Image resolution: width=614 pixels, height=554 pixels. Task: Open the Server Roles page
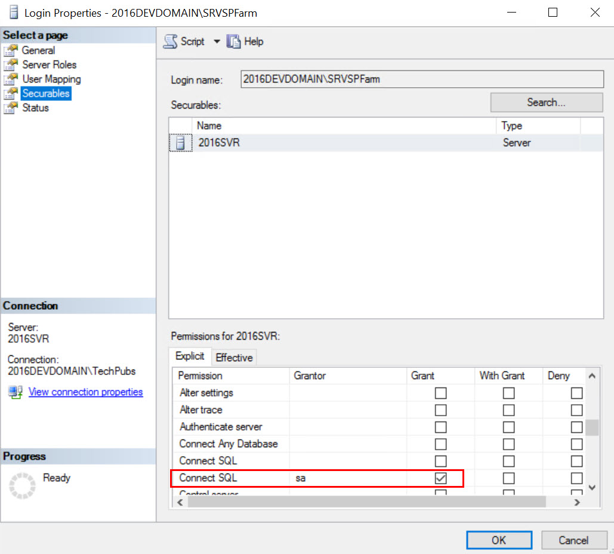pyautogui.click(x=49, y=64)
